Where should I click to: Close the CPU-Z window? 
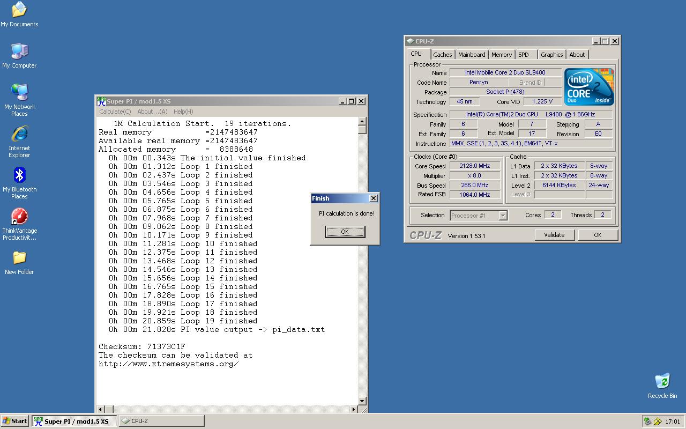click(x=615, y=41)
